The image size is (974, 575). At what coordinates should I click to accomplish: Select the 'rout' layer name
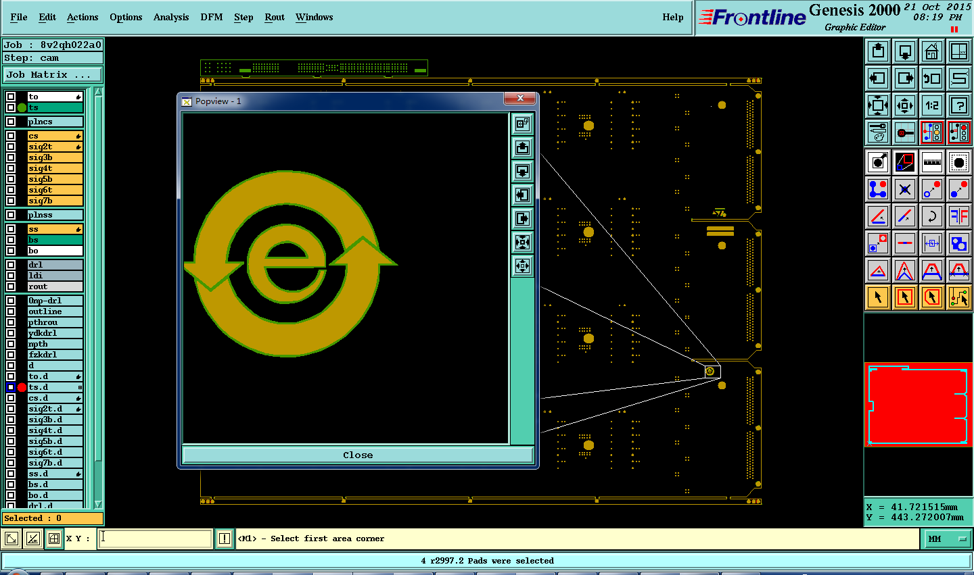pos(55,286)
